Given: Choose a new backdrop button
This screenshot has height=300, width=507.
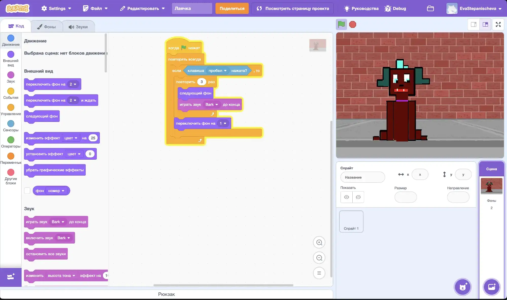Looking at the screenshot, I should pos(491,287).
